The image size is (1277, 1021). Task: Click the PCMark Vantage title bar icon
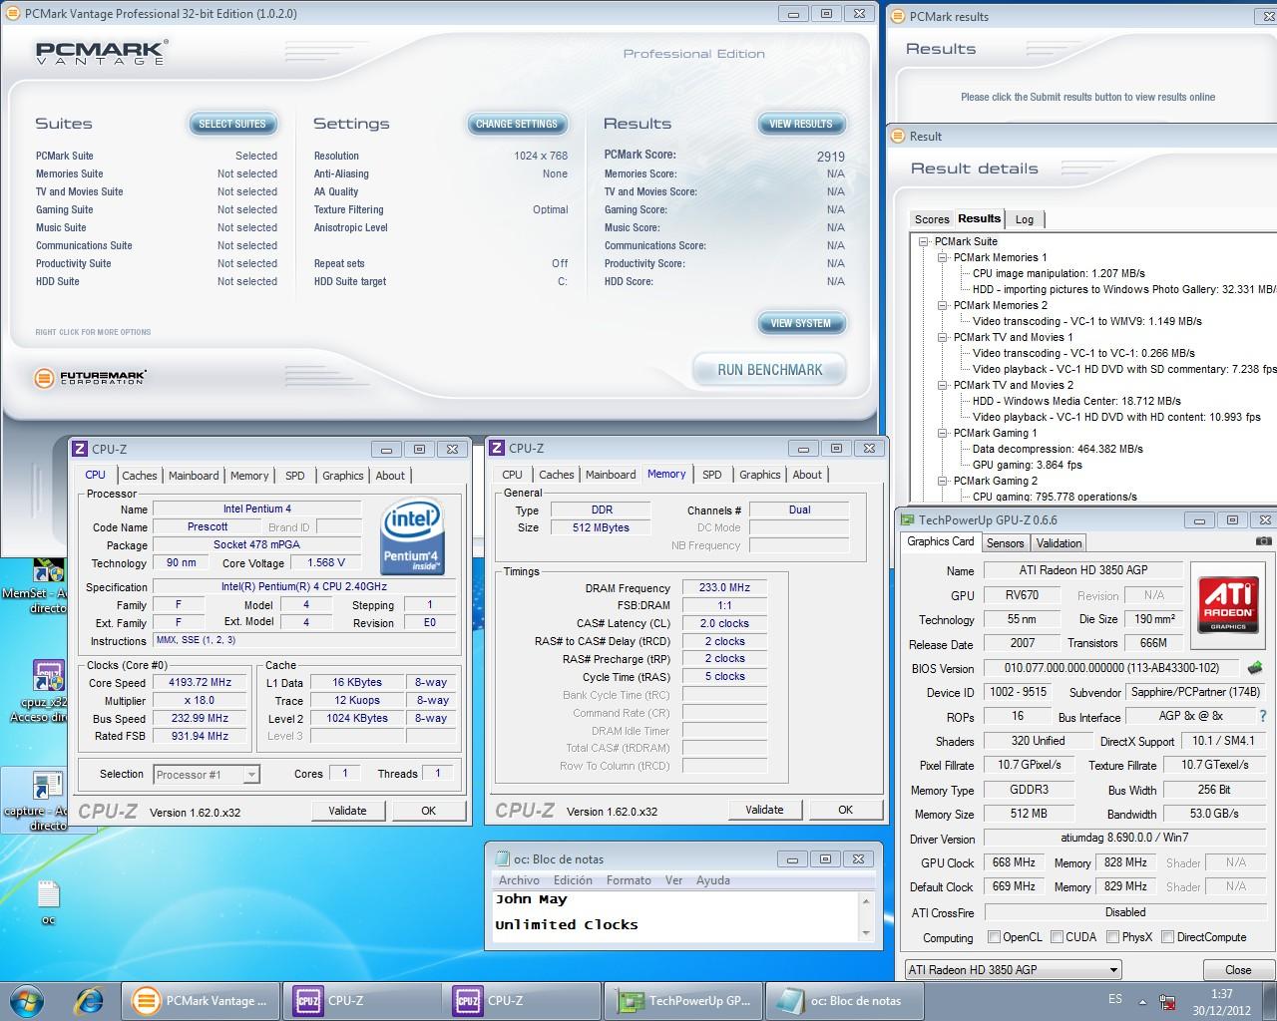pos(13,14)
